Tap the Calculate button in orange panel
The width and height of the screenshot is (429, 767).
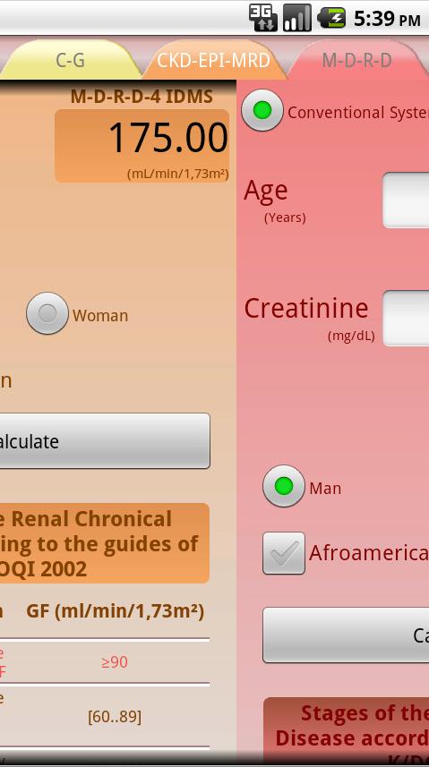(105, 440)
